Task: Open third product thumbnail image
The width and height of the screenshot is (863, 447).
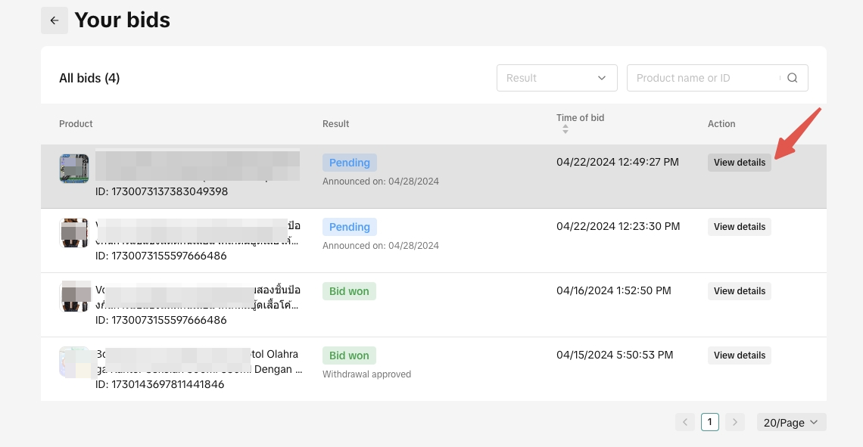Action: tap(74, 296)
